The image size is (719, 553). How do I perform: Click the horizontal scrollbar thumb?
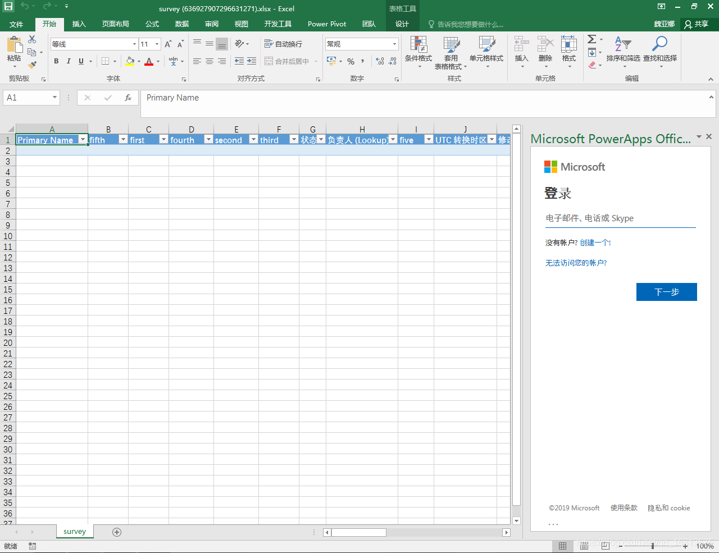point(358,532)
